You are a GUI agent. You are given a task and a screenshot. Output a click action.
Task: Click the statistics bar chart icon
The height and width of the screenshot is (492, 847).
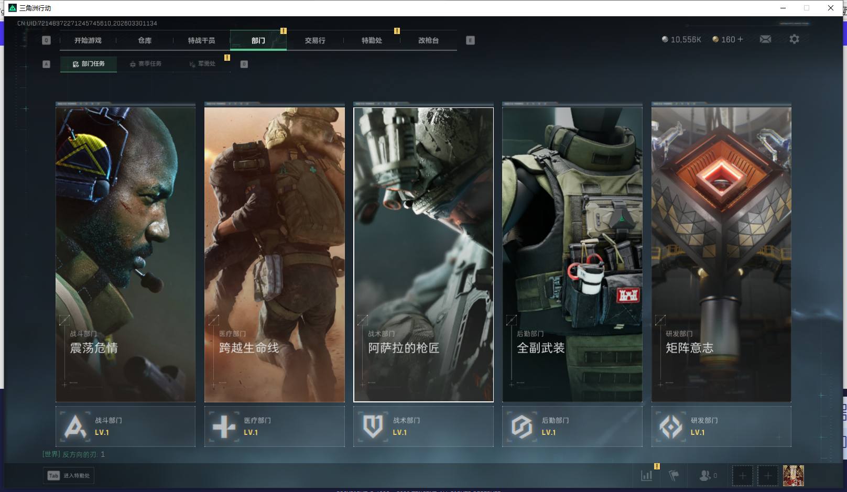pyautogui.click(x=647, y=475)
